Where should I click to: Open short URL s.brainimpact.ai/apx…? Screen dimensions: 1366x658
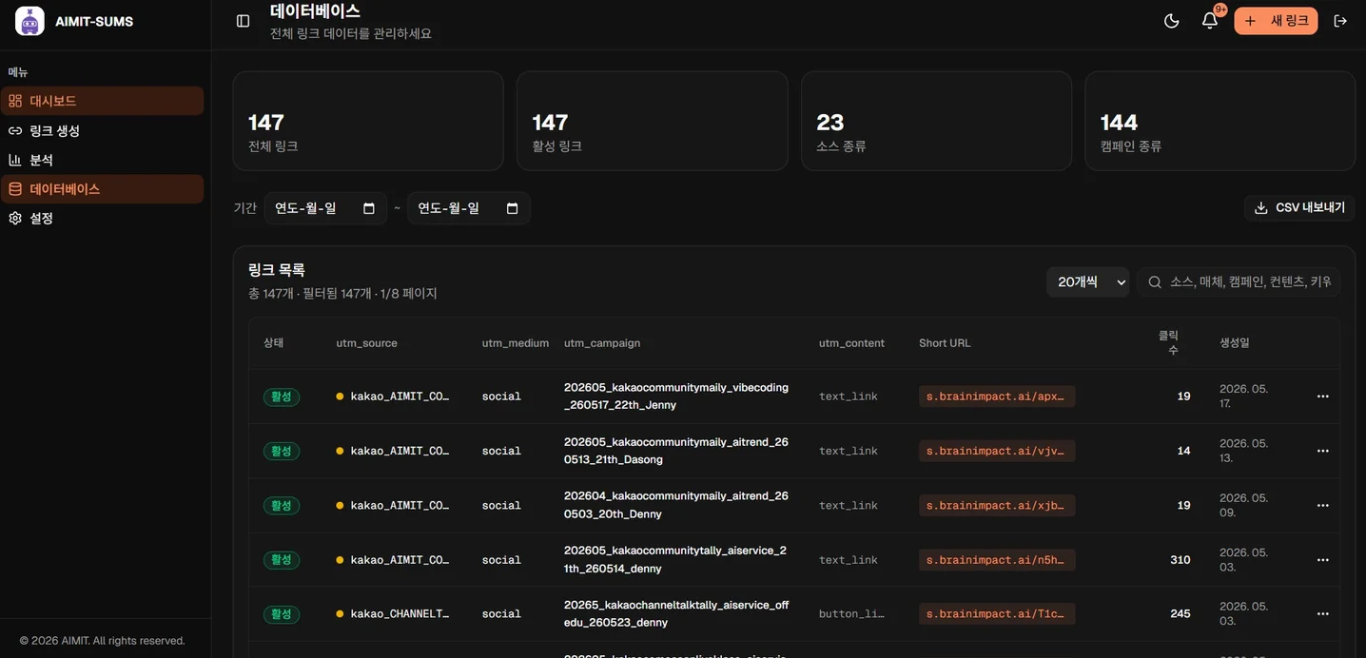tap(997, 397)
